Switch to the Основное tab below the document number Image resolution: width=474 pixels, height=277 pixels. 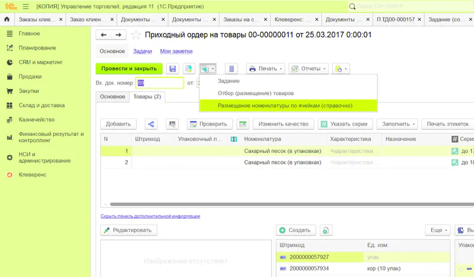[112, 96]
